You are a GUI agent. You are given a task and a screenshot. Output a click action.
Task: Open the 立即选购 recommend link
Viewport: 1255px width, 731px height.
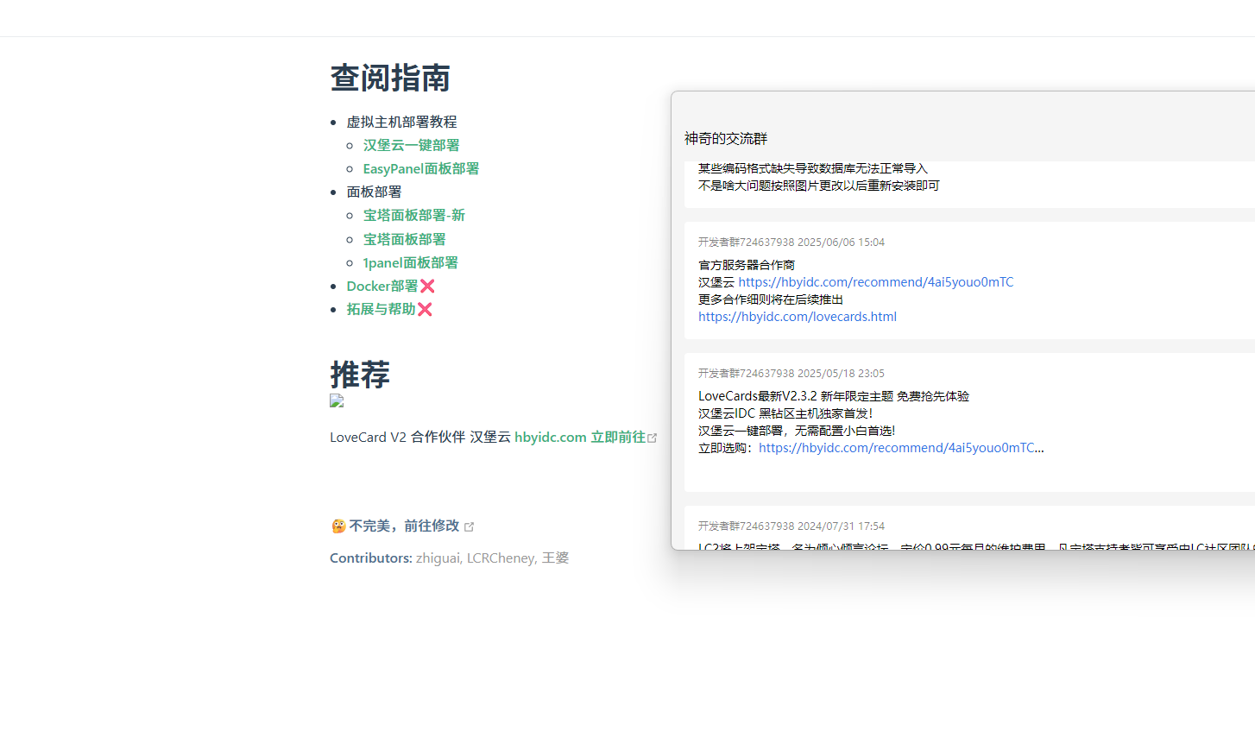900,448
